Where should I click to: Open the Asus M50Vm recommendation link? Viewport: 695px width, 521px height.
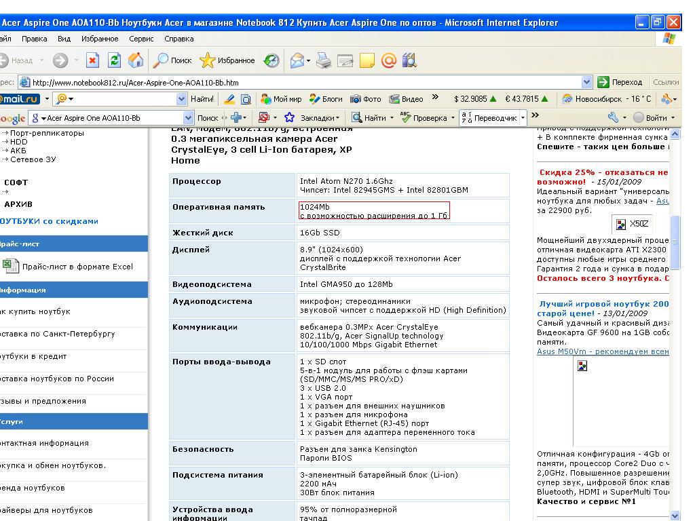tap(603, 351)
